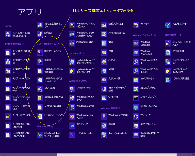Select the JEF拡張漢字サポート group header
Screen dimensions: 195x156
coord(15,44)
